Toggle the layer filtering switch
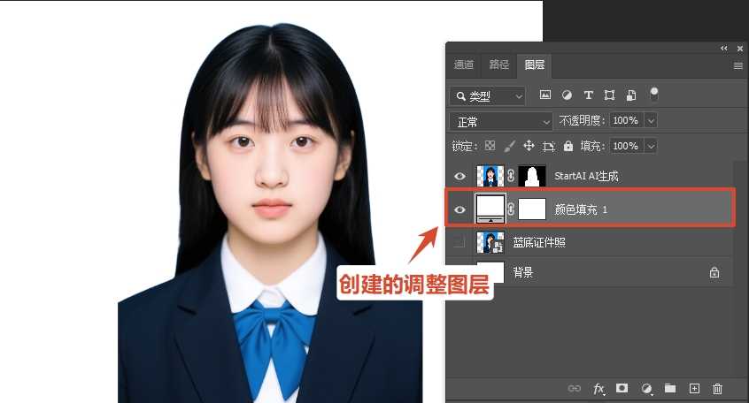749x403 pixels. pyautogui.click(x=654, y=95)
